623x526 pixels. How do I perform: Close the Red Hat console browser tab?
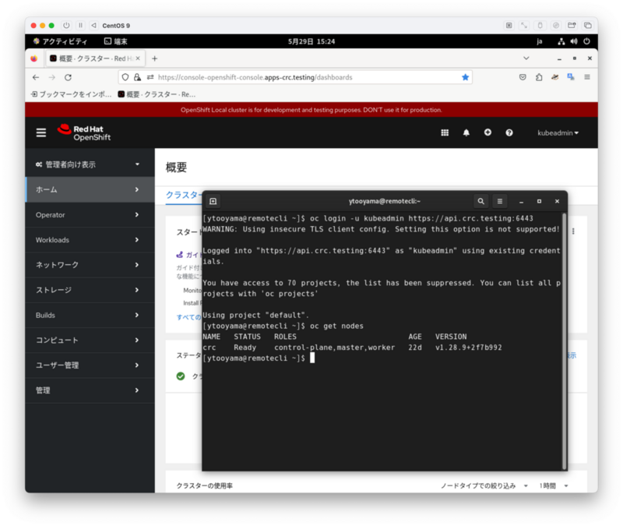click(138, 58)
